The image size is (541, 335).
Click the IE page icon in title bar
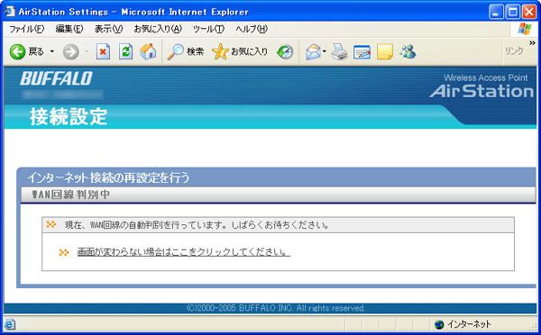click(x=9, y=12)
